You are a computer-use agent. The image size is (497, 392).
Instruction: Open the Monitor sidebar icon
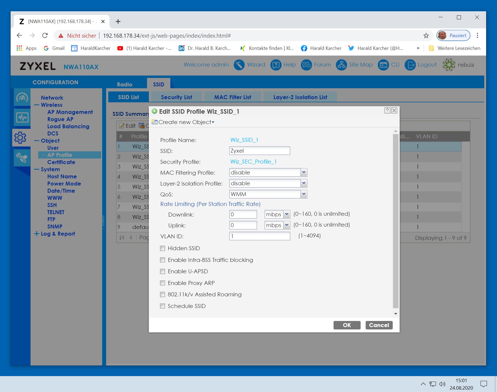click(22, 117)
